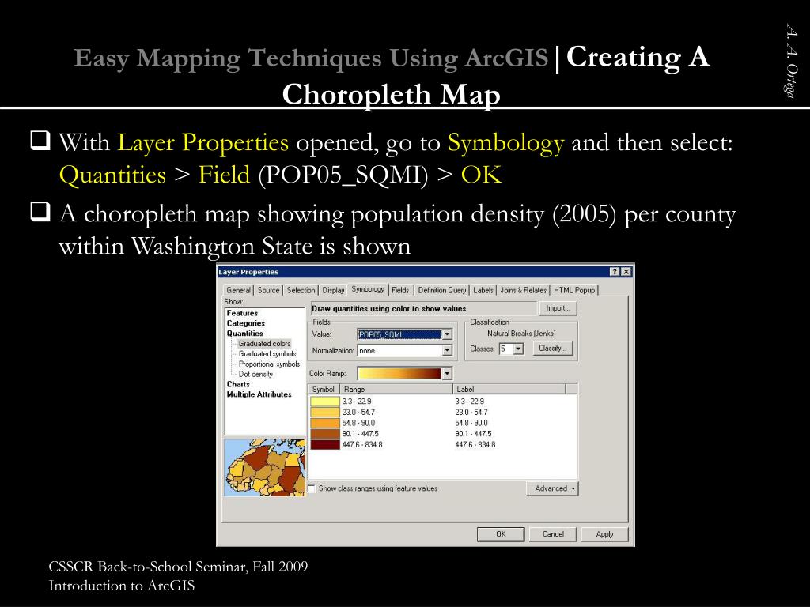
Task: Select Quantities in the Show list
Action: (x=245, y=334)
